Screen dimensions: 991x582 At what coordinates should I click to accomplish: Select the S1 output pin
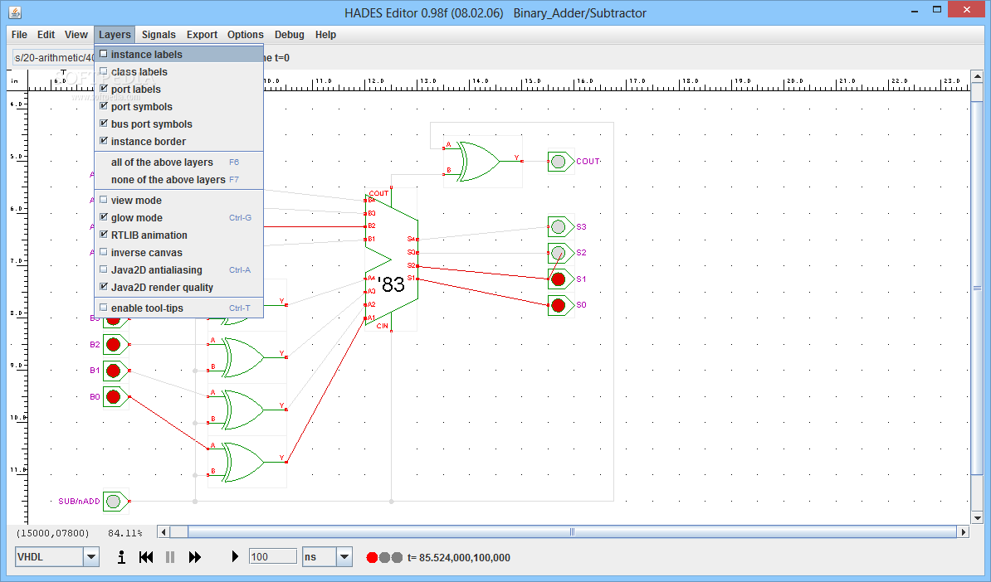click(560, 279)
